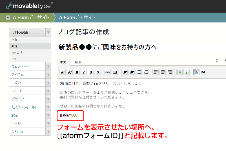
Task: Open the カスタムフィールド sidebar menu
Action: point(27,107)
